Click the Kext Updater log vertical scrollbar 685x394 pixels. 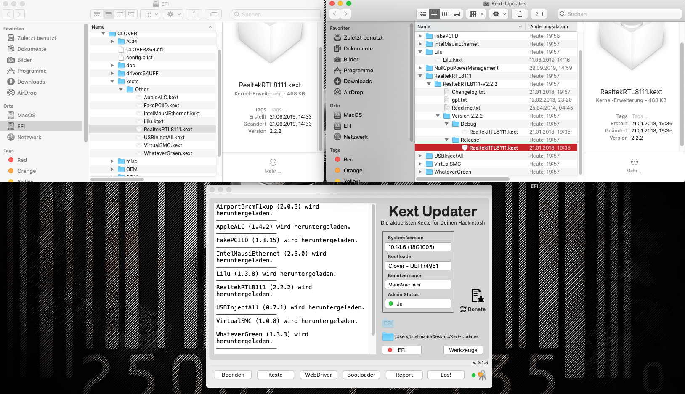373,270
